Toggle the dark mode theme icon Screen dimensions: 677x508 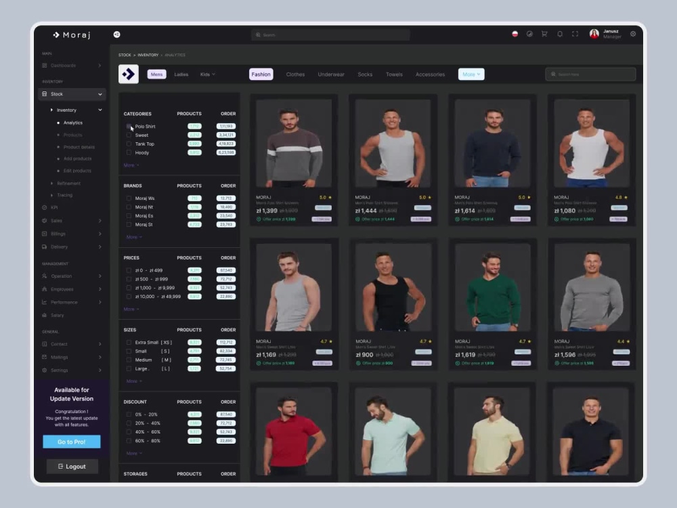click(x=529, y=34)
